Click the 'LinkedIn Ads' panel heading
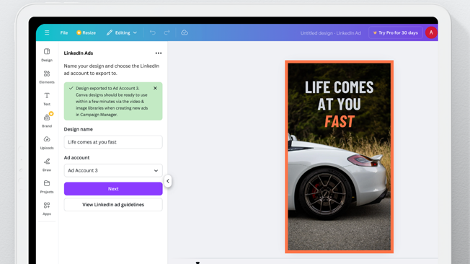Screen dimensions: 470x264 coord(79,53)
